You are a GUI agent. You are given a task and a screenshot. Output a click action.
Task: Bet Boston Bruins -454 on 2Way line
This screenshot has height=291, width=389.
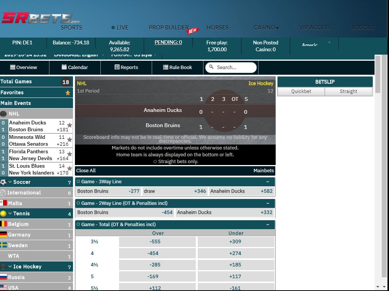point(125,212)
